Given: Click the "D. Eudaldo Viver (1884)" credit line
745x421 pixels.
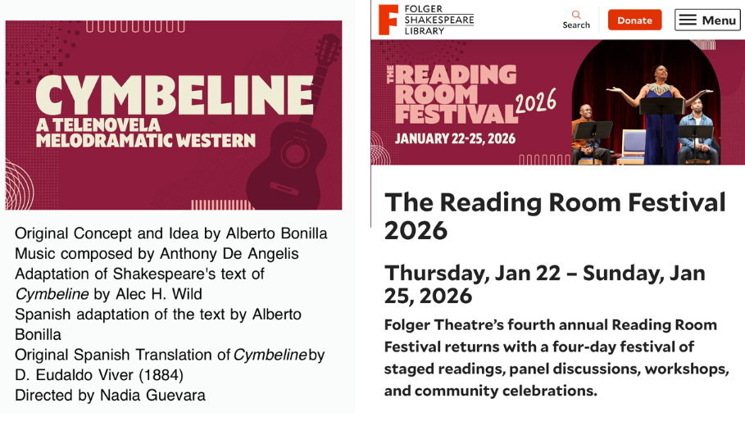Looking at the screenshot, I should 99,375.
